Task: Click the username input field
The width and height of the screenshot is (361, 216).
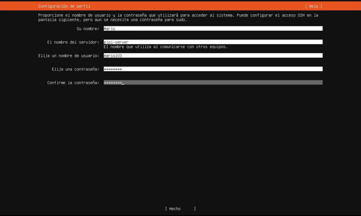Action: click(213, 55)
